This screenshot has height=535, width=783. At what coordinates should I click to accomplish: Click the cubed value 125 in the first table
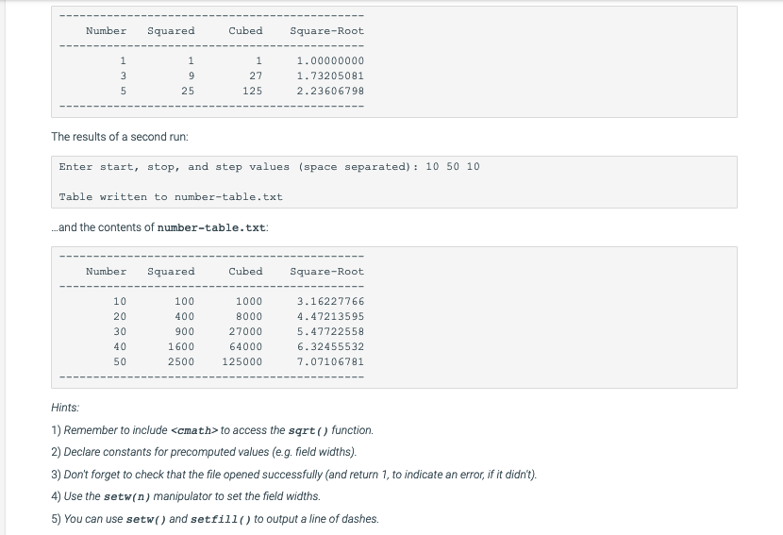252,91
